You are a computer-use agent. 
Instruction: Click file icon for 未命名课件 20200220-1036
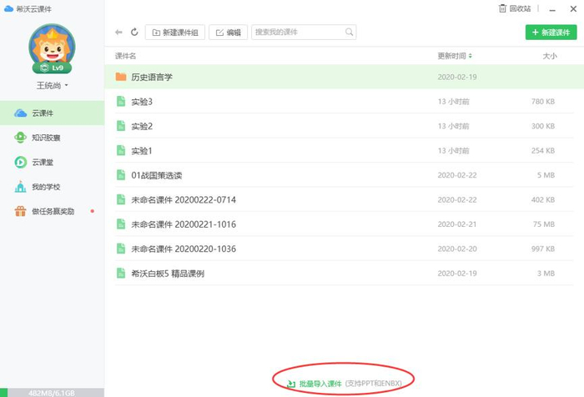pos(121,249)
